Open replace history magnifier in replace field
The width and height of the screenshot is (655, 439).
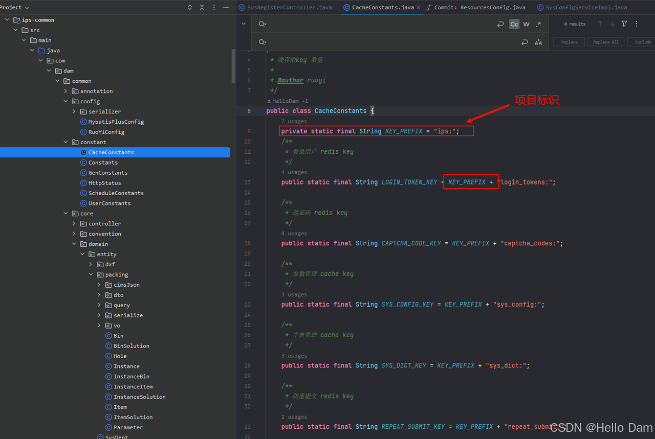[263, 42]
